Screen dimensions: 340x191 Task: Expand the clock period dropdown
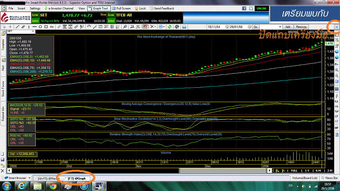[x=164, y=27]
